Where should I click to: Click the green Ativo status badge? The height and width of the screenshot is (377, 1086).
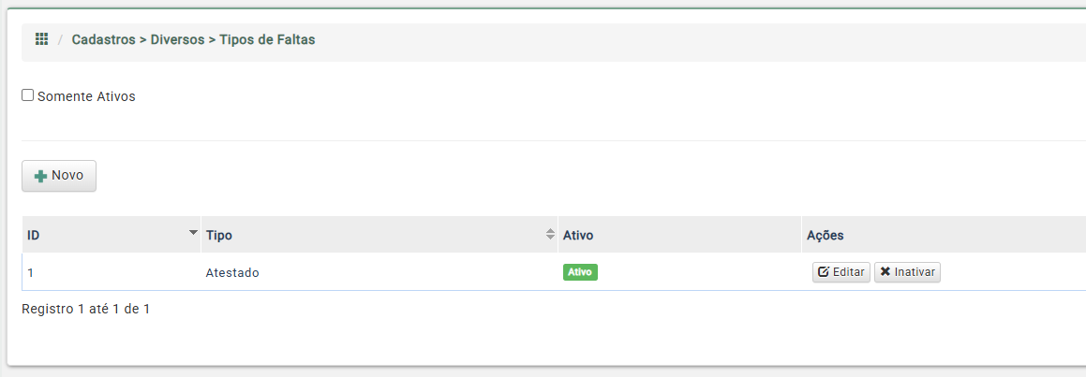click(580, 272)
